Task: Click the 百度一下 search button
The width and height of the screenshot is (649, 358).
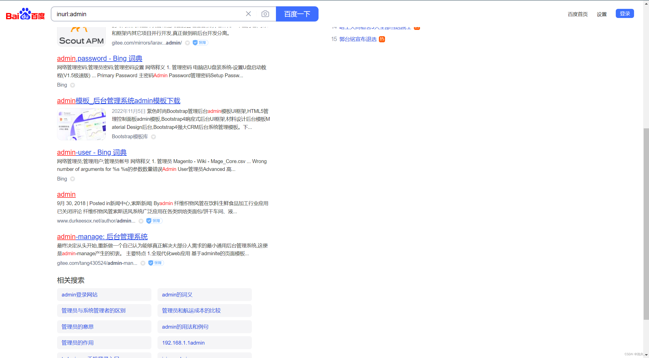Action: point(297,14)
